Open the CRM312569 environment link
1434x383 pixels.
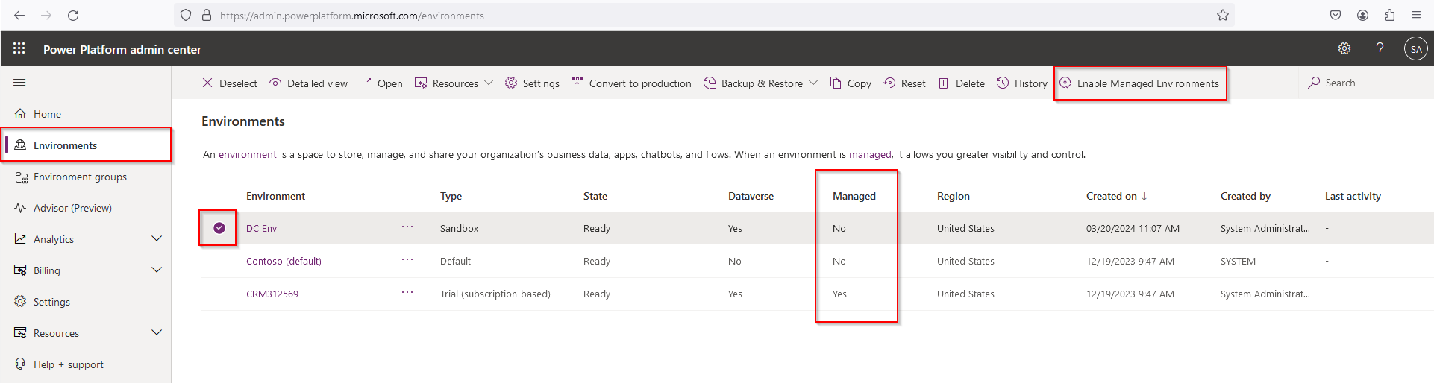click(x=272, y=294)
